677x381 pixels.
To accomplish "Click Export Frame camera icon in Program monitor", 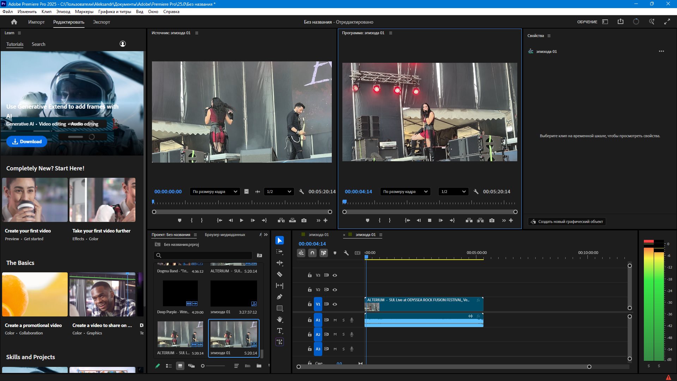I will point(492,220).
